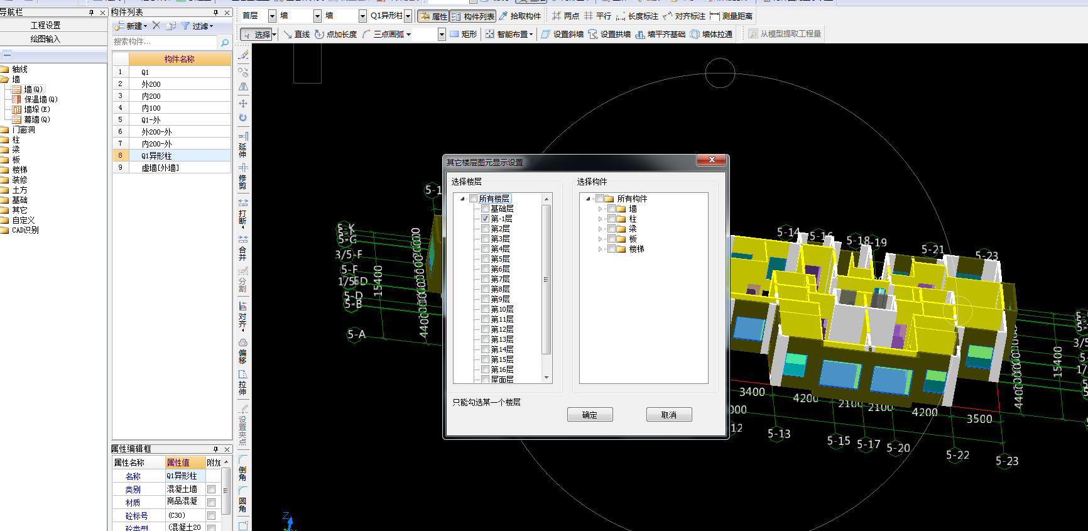Select the 拉伸 (stretch) tool
The image size is (1088, 531).
coord(243,383)
